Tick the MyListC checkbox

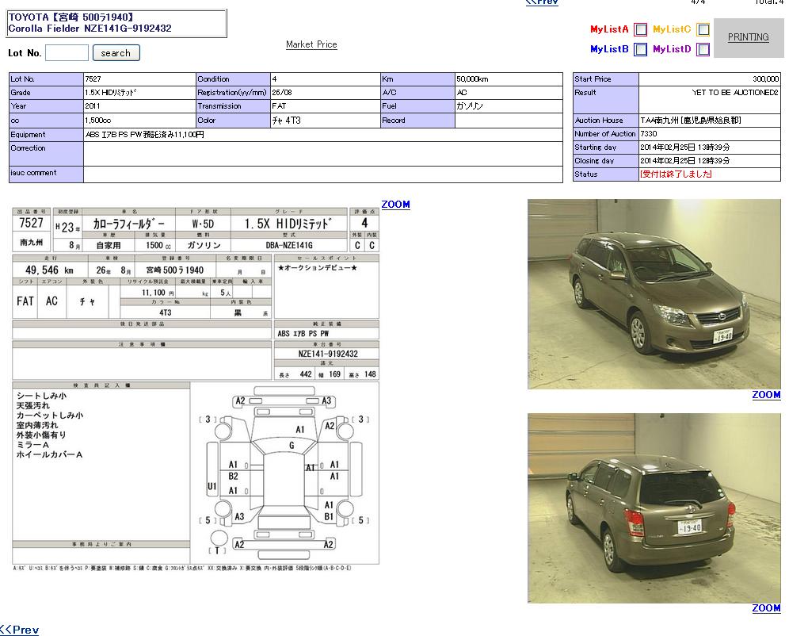(x=703, y=30)
